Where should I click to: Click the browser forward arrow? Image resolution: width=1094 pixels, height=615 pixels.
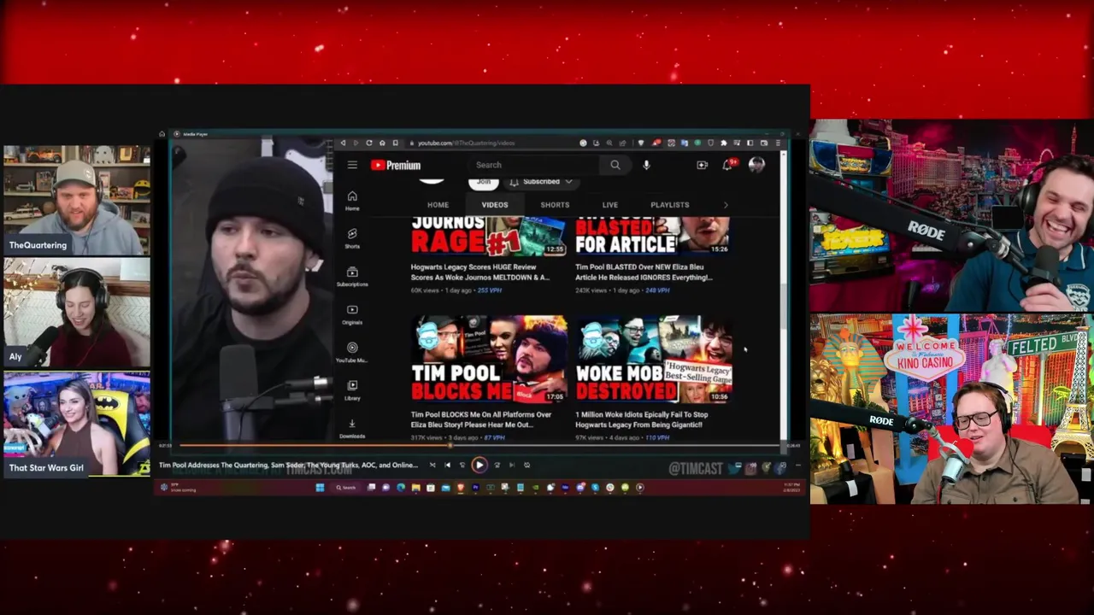click(x=356, y=143)
